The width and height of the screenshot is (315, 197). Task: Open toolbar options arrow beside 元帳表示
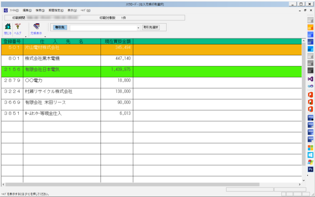[45, 37]
